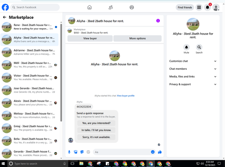Open Melissa conversation in list
Screen dimensions: 225x167
[x=30, y=116]
